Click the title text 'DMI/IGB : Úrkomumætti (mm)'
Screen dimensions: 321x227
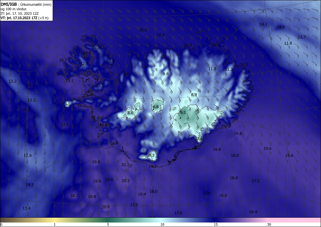click(26, 4)
